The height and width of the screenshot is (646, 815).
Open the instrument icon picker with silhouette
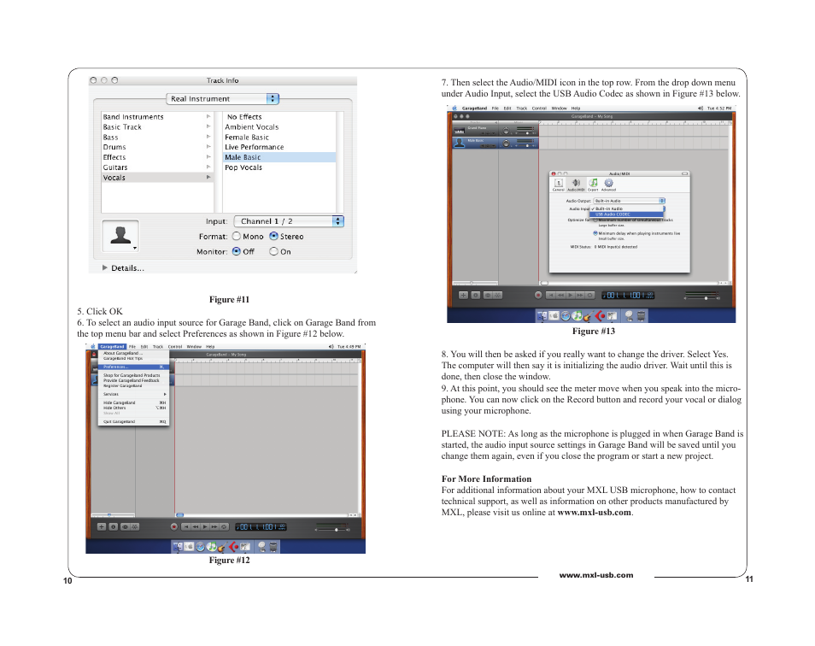pos(120,236)
